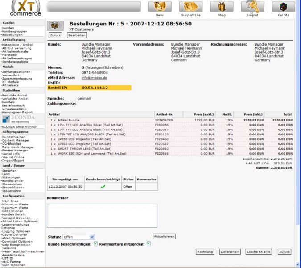Open Kunden in the sidebar menu
The width and height of the screenshot is (301, 268).
pos(8,28)
